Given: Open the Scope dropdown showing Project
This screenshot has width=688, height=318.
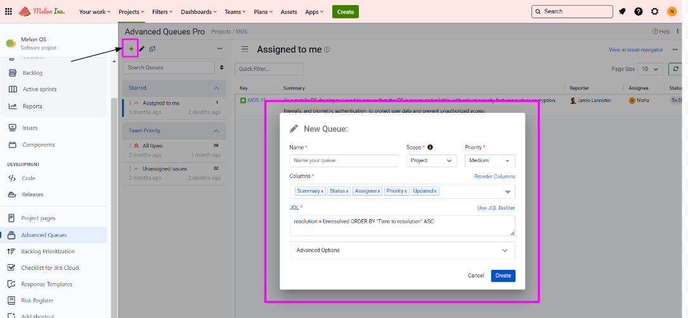Looking at the screenshot, I should pyautogui.click(x=432, y=161).
